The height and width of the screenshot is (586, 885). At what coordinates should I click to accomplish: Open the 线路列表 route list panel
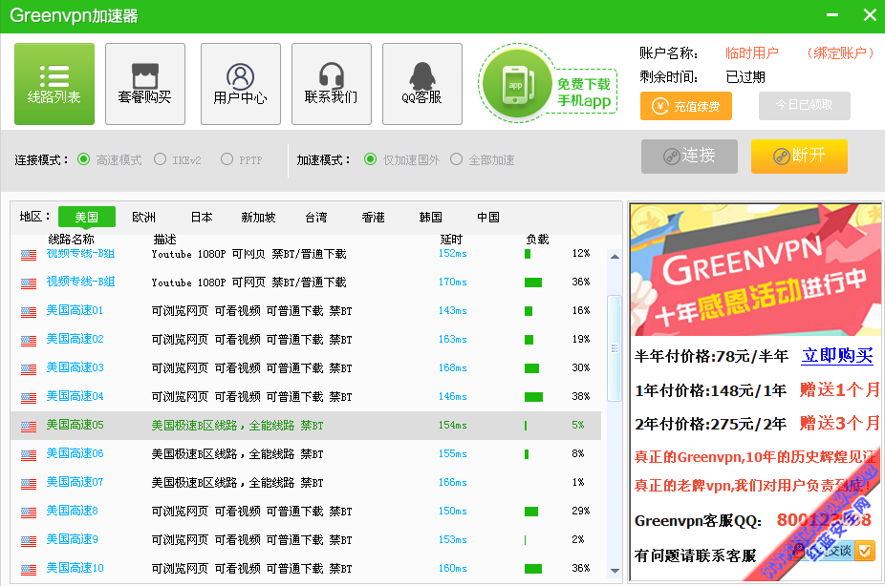[x=54, y=84]
